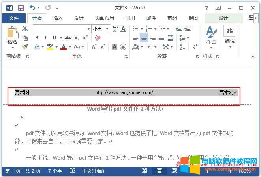Apply red font color
Screen dimensions: 261x177
64,47
